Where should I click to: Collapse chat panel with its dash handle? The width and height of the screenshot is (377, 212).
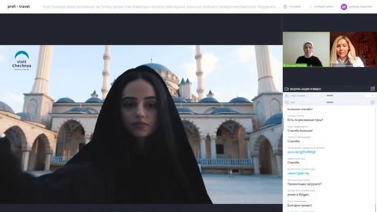tap(330, 102)
